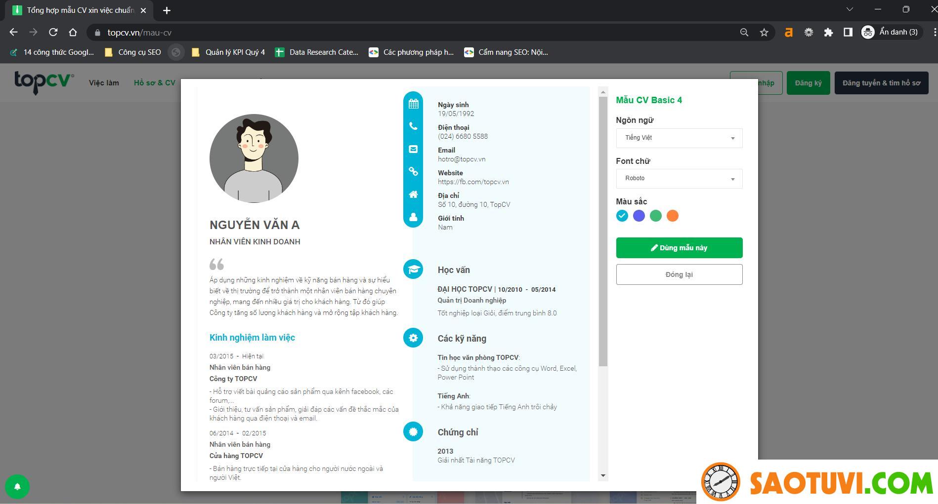Viewport: 938px width, 504px height.
Task: Open zoom magnifier icon in address bar
Action: pyautogui.click(x=744, y=33)
